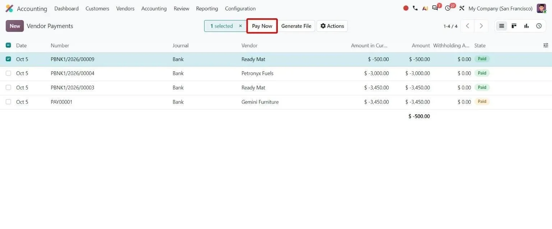Open payment PBNK1/2026/00003
Screen dimensions: 552x229
pos(72,87)
